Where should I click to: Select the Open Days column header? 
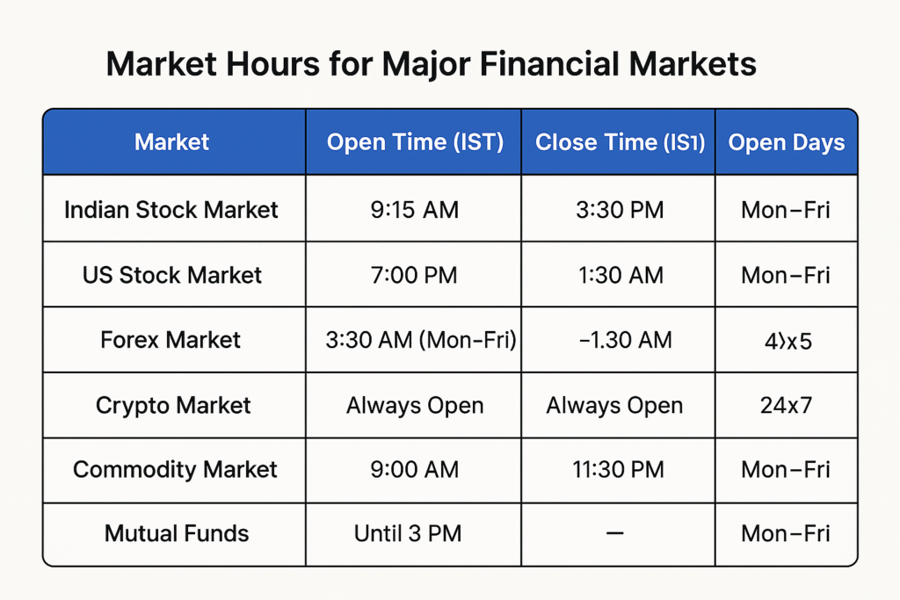click(x=787, y=142)
